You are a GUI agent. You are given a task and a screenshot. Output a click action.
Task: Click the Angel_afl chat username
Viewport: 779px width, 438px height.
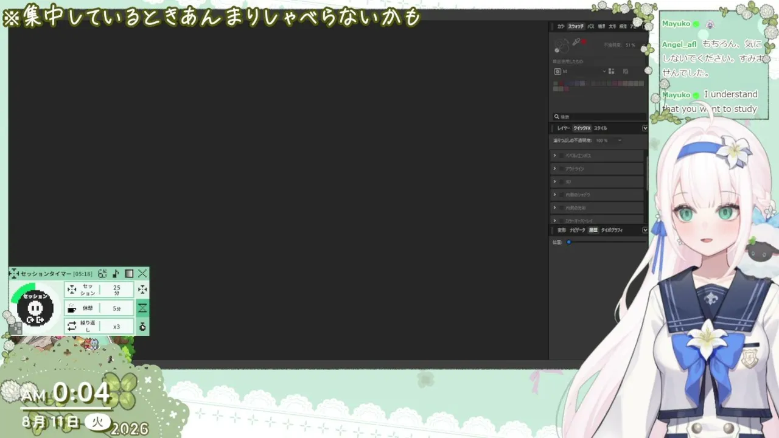click(x=679, y=44)
